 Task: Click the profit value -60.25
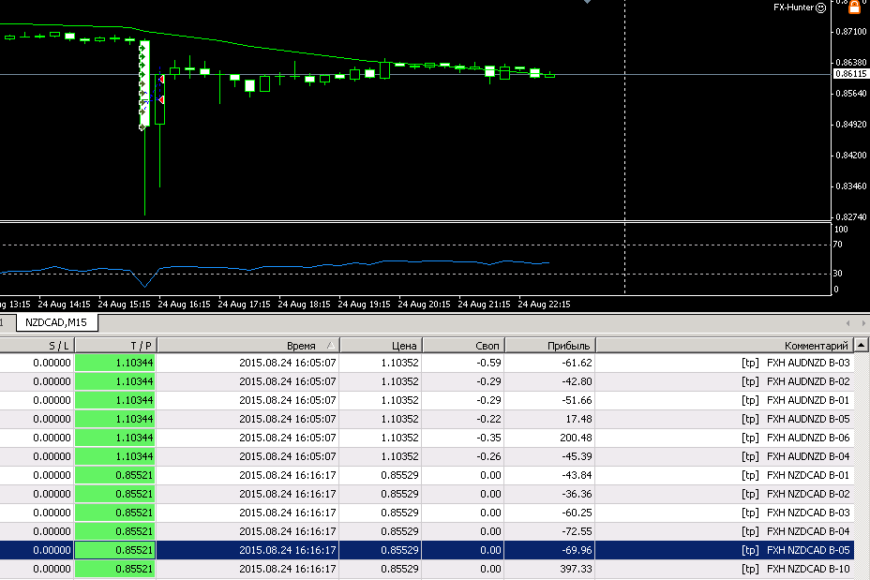(577, 513)
